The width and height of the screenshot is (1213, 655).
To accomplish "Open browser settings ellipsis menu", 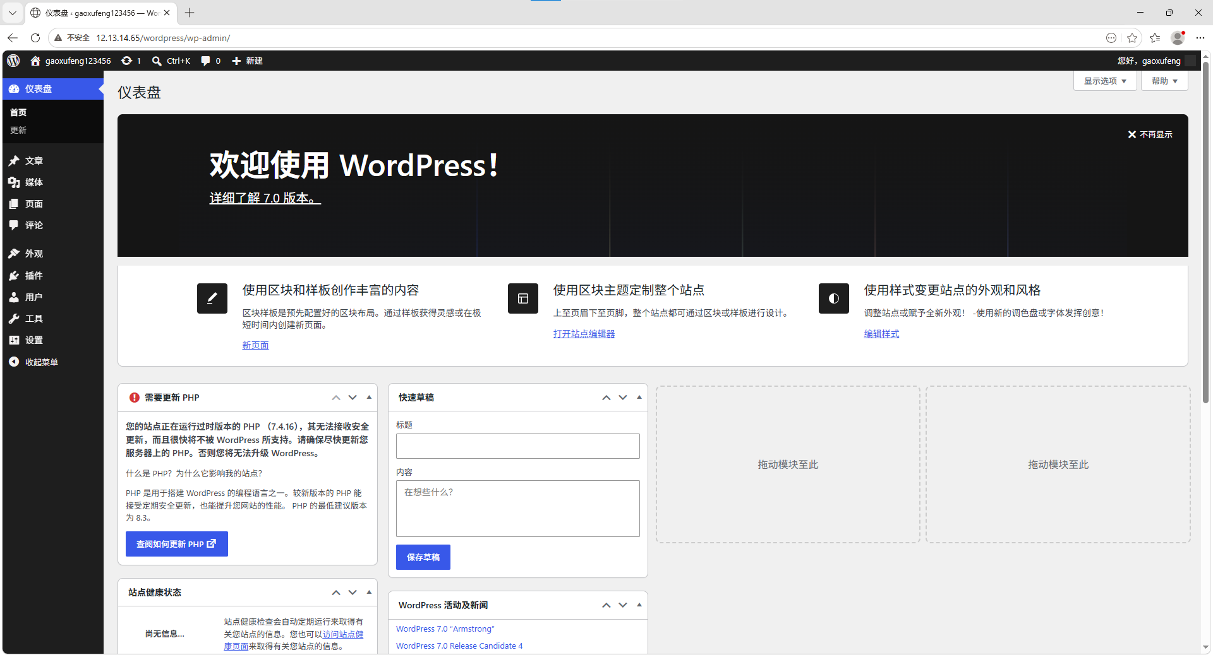I will (x=1200, y=38).
